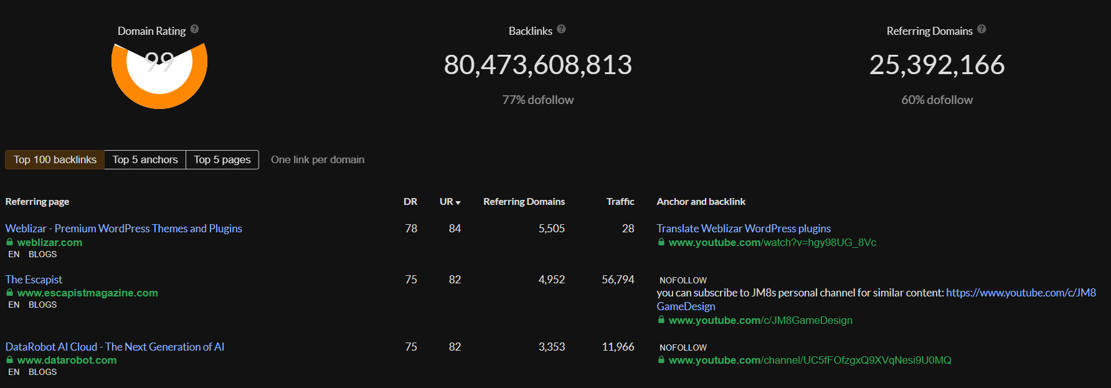Click the lock icon before the hgy98UG_8Vc URL

coord(661,242)
